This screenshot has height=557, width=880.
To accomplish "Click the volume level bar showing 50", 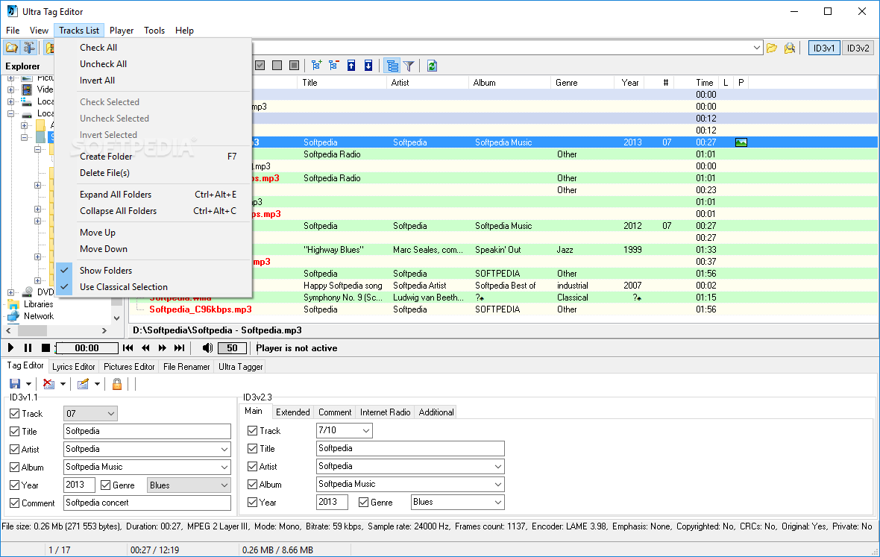I will coord(233,348).
